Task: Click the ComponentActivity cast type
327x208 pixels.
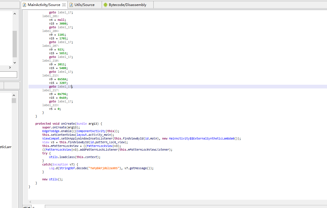Action: point(91,131)
